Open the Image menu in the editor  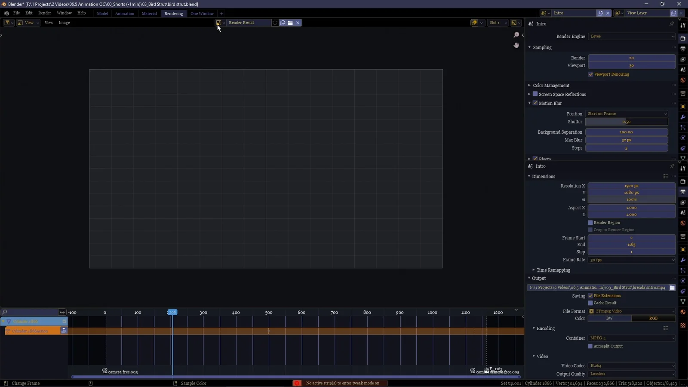64,22
